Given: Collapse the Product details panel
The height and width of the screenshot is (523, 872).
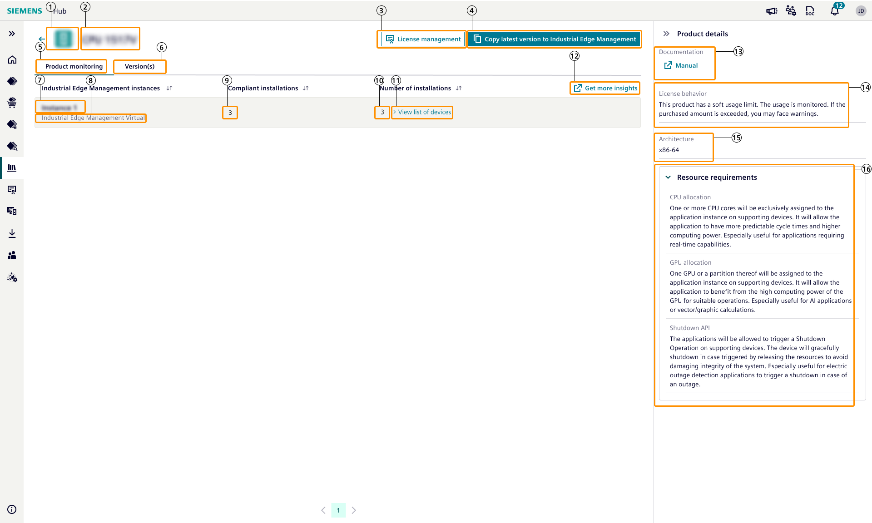Looking at the screenshot, I should [x=666, y=34].
